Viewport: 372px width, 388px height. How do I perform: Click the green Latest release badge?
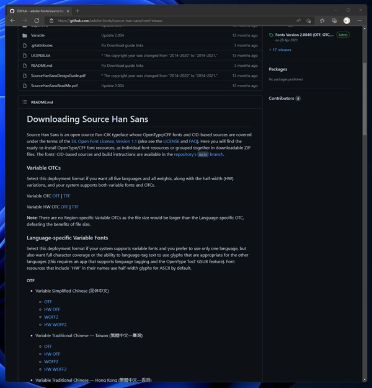coord(343,35)
